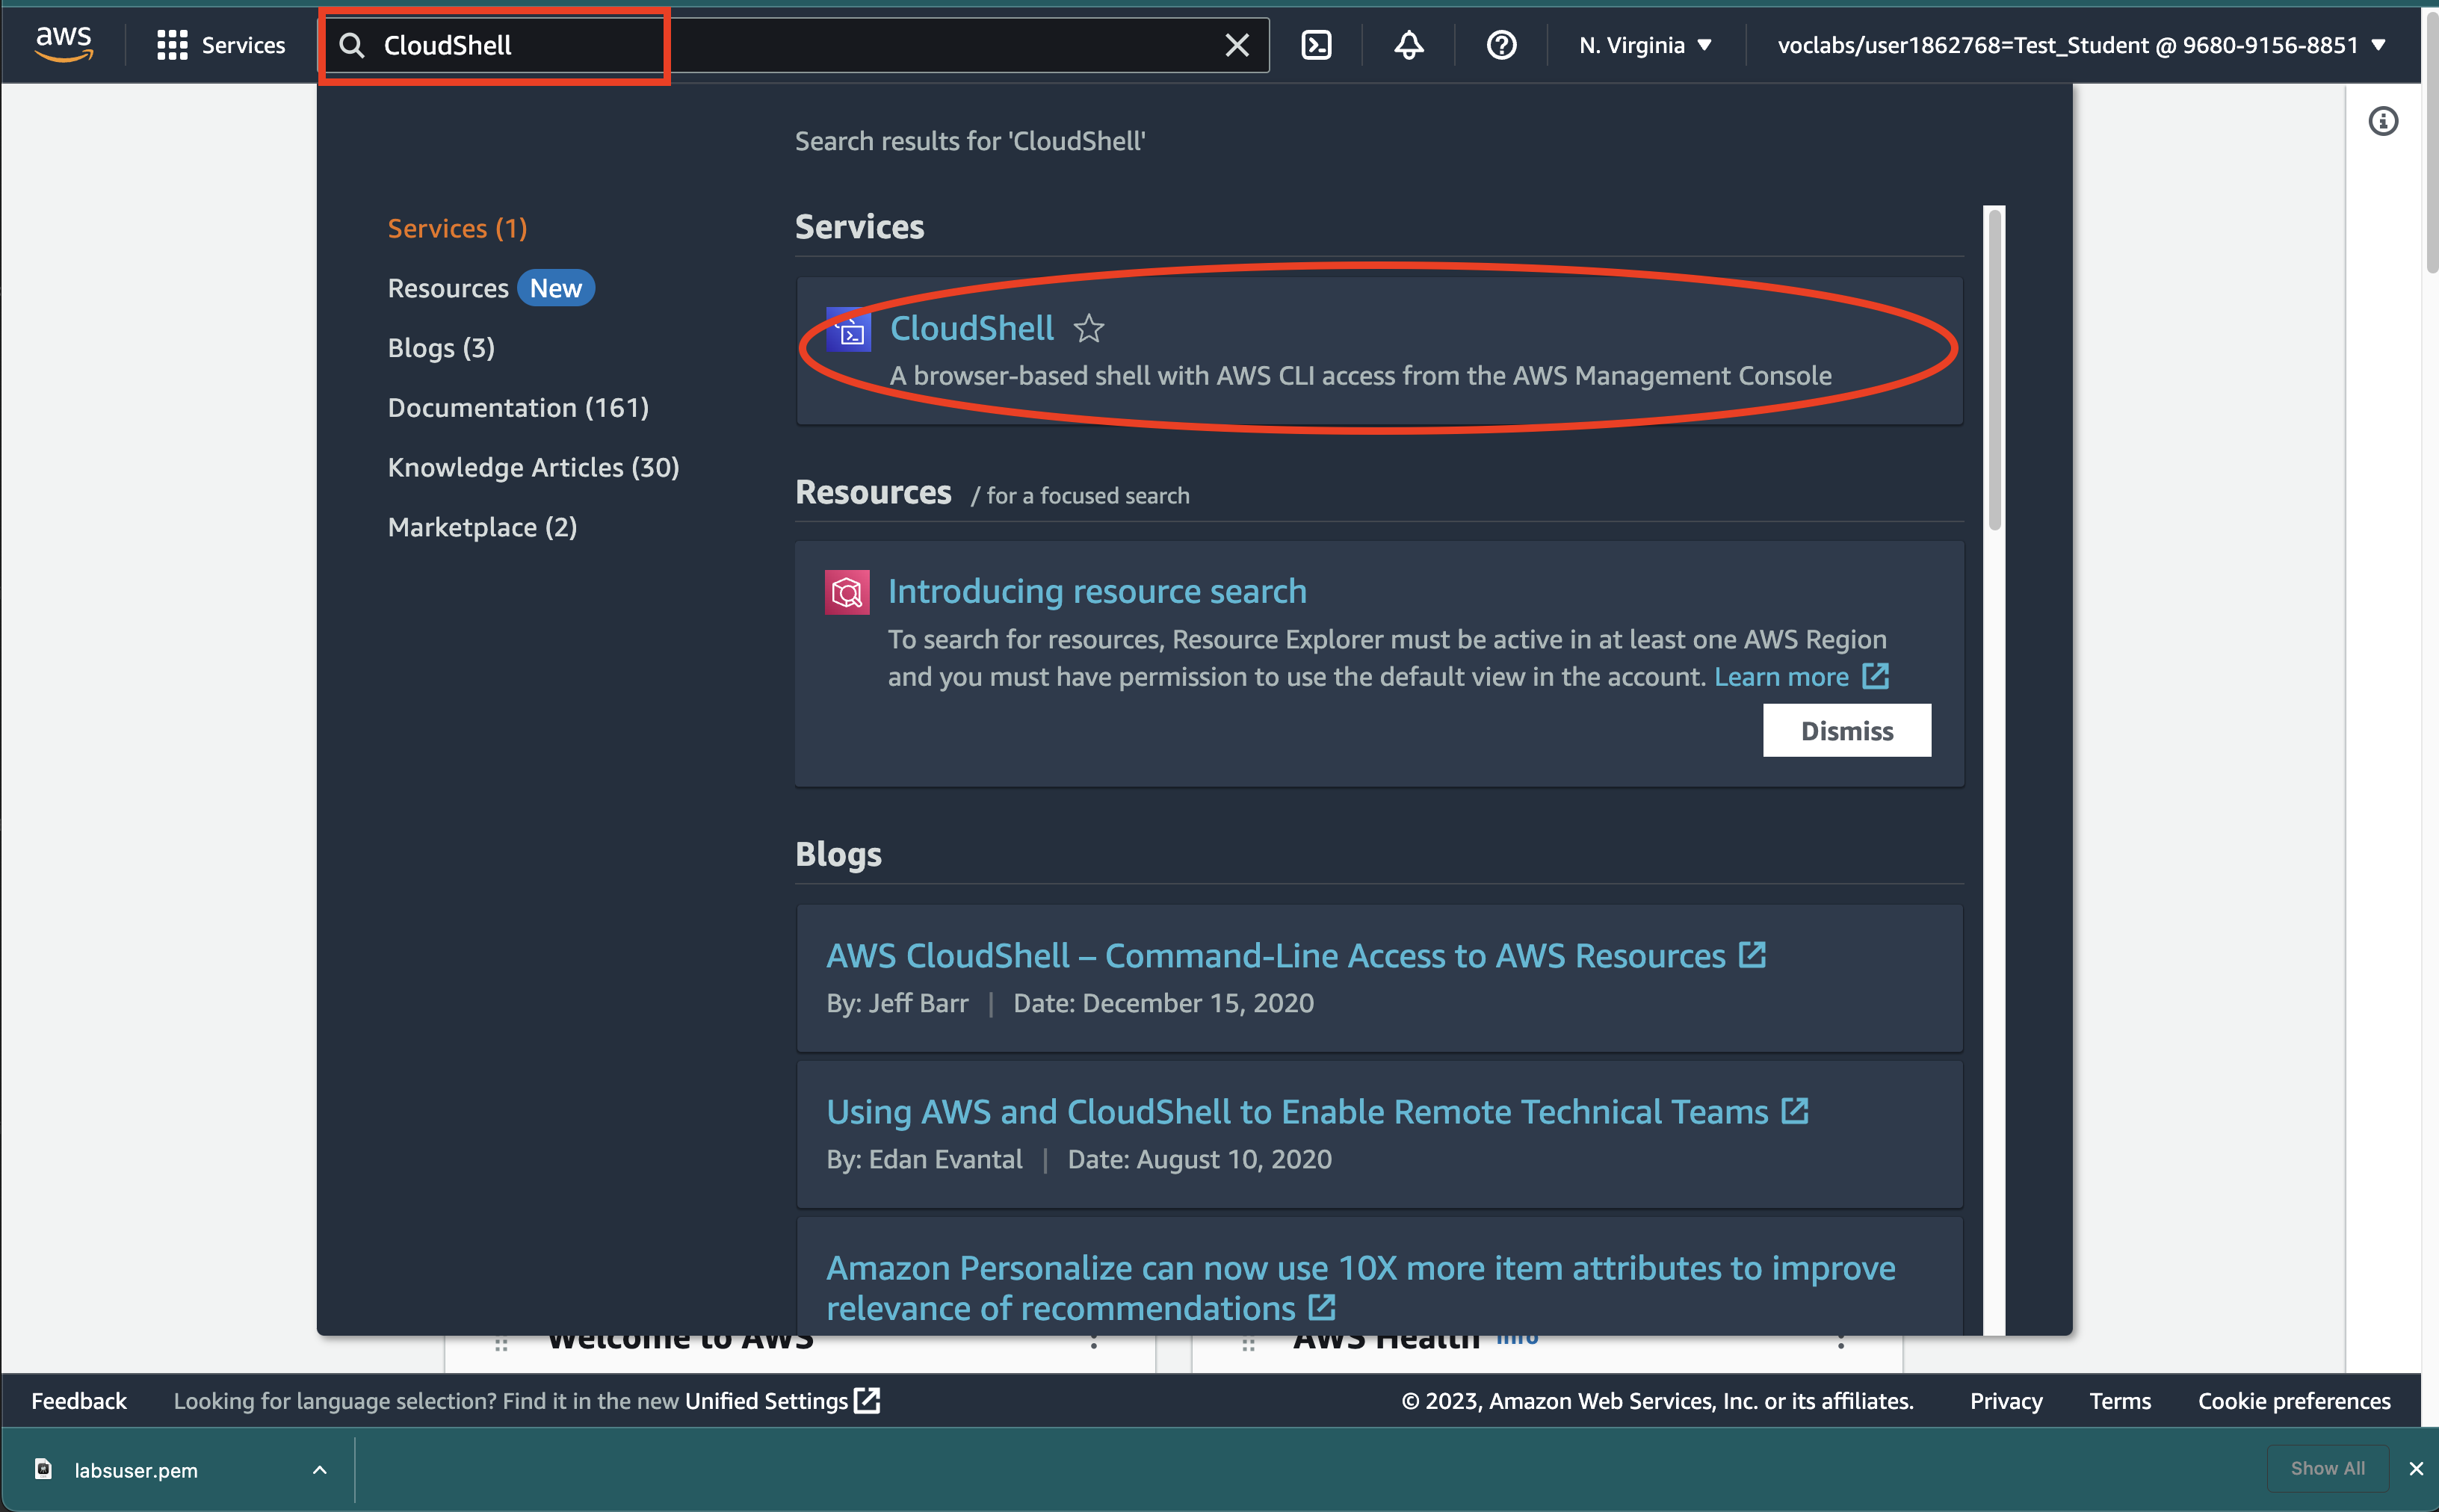Expand the voclabs account menu

click(x=2081, y=45)
